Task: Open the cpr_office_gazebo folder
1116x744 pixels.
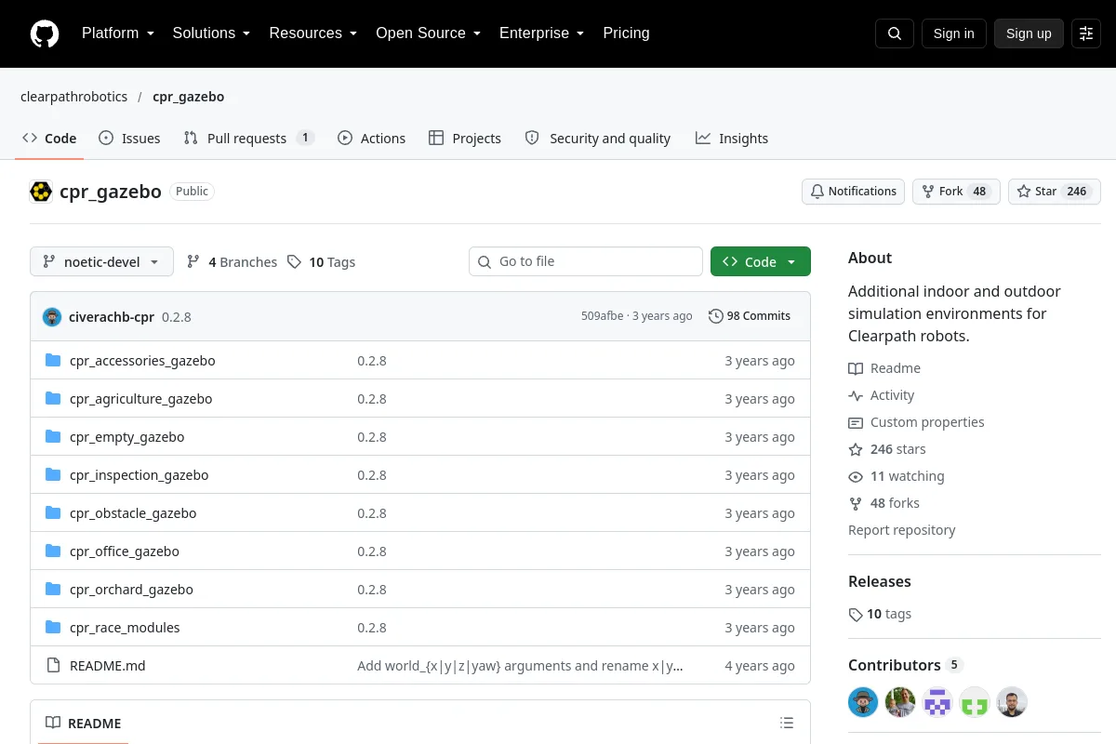Action: [125, 551]
